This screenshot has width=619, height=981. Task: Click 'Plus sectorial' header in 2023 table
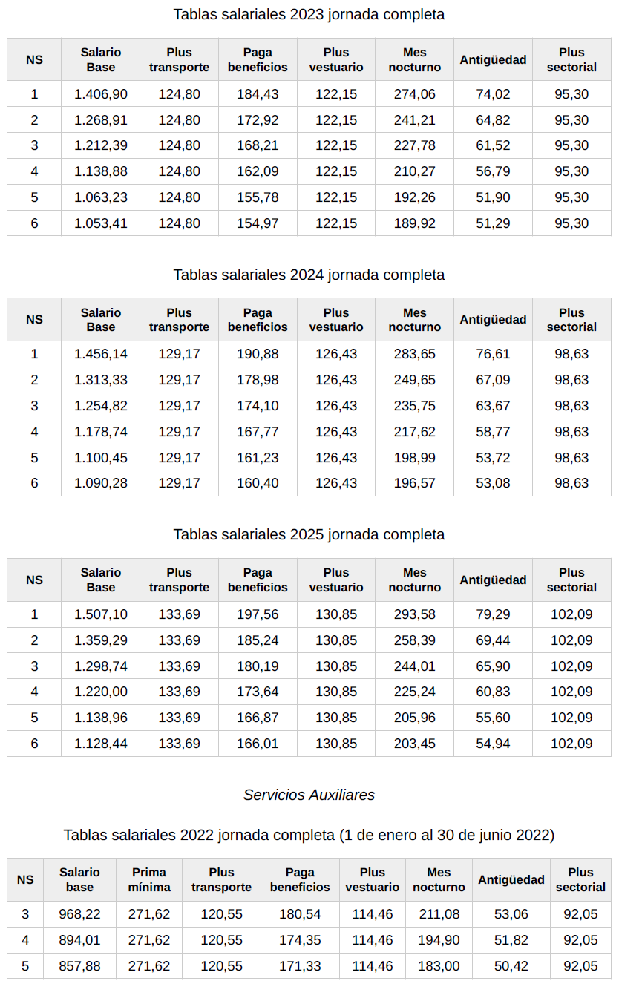click(571, 59)
